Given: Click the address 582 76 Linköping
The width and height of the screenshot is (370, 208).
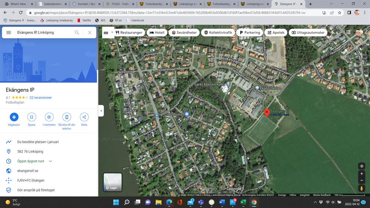Looking at the screenshot, I should (x=30, y=152).
